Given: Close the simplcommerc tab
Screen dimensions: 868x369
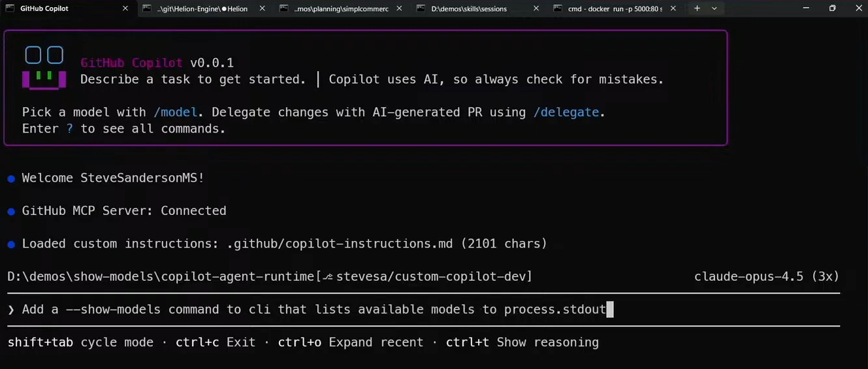Looking at the screenshot, I should 399,8.
